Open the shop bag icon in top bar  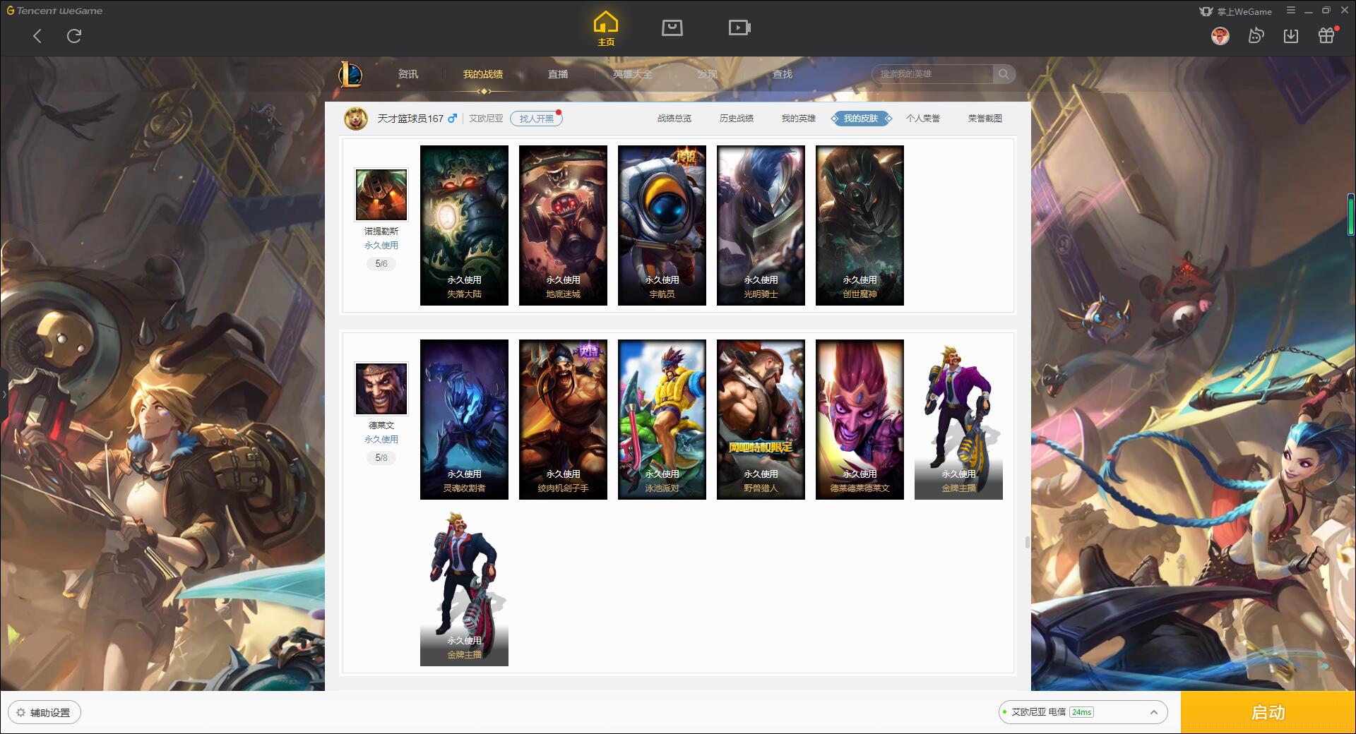point(672,28)
